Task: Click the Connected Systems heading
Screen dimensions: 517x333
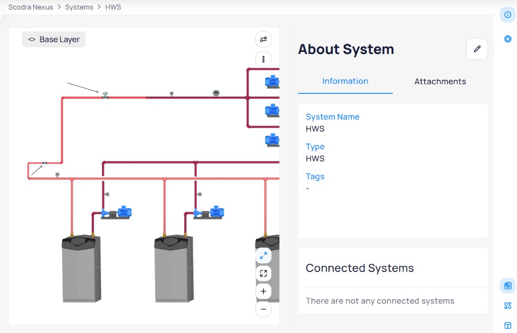Action: pos(359,268)
